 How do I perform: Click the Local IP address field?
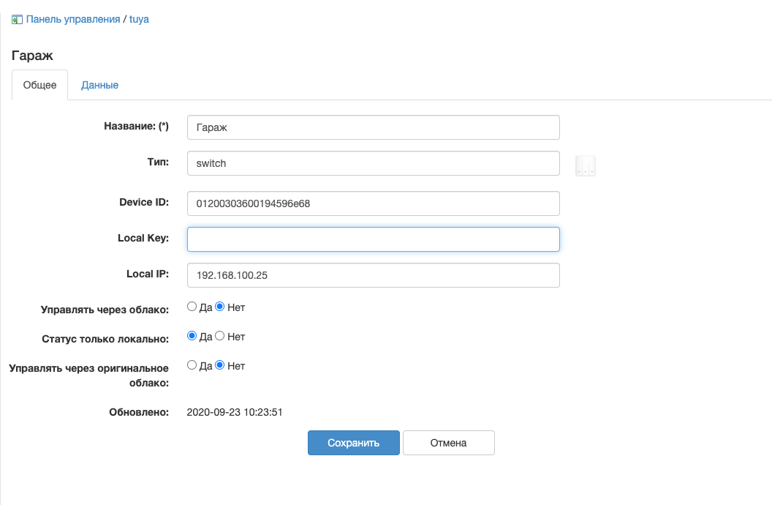point(373,275)
